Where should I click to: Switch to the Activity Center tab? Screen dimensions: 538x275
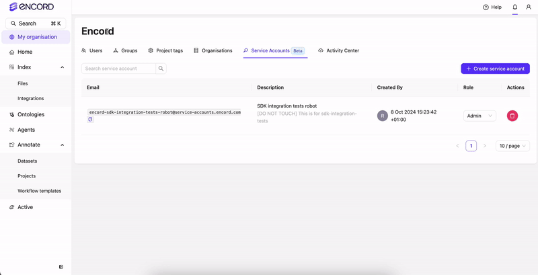click(339, 50)
